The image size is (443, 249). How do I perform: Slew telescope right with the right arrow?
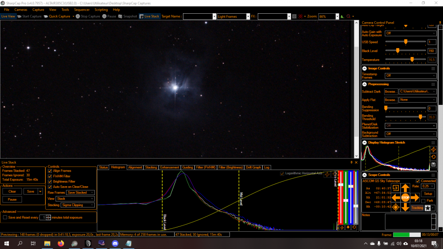pyautogui.click(x=415, y=198)
